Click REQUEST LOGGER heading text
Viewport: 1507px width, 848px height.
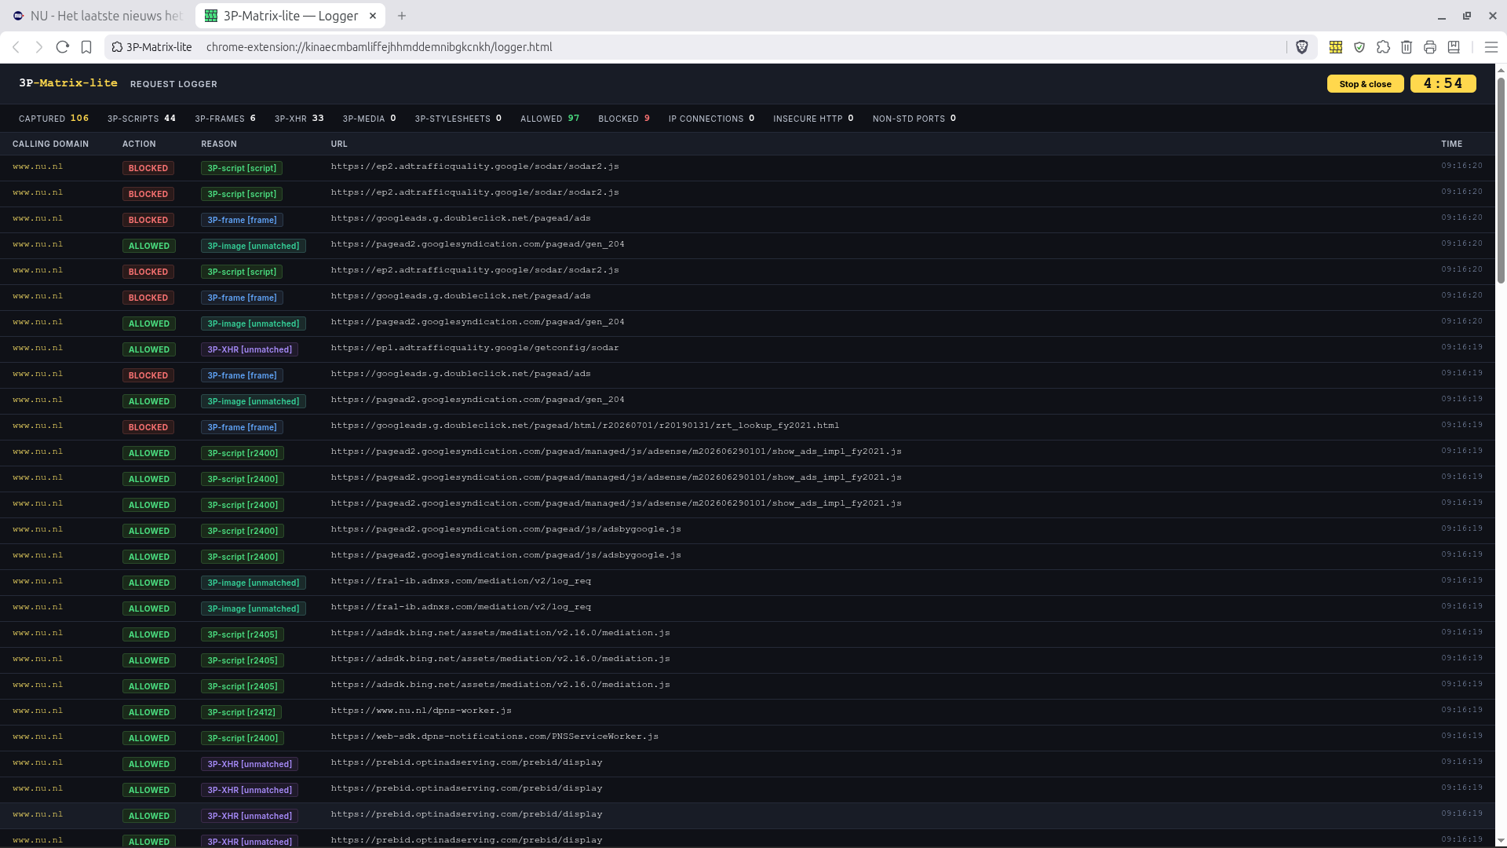(173, 84)
